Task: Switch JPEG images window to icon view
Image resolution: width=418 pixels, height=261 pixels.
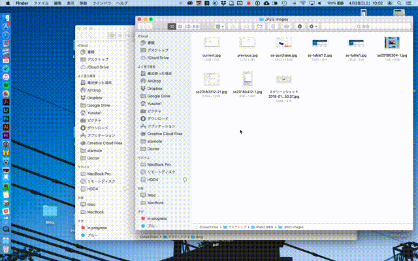Action: [x=172, y=26]
